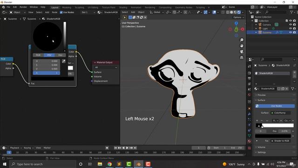
Task: Collapse the Surface panel
Action: [261, 100]
